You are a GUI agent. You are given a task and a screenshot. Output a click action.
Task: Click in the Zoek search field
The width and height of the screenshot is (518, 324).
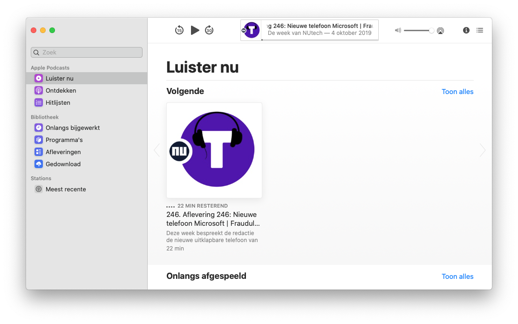click(x=87, y=53)
